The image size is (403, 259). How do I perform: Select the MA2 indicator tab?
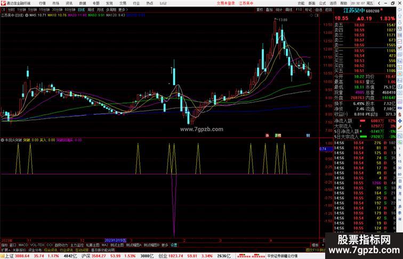coord(104,245)
